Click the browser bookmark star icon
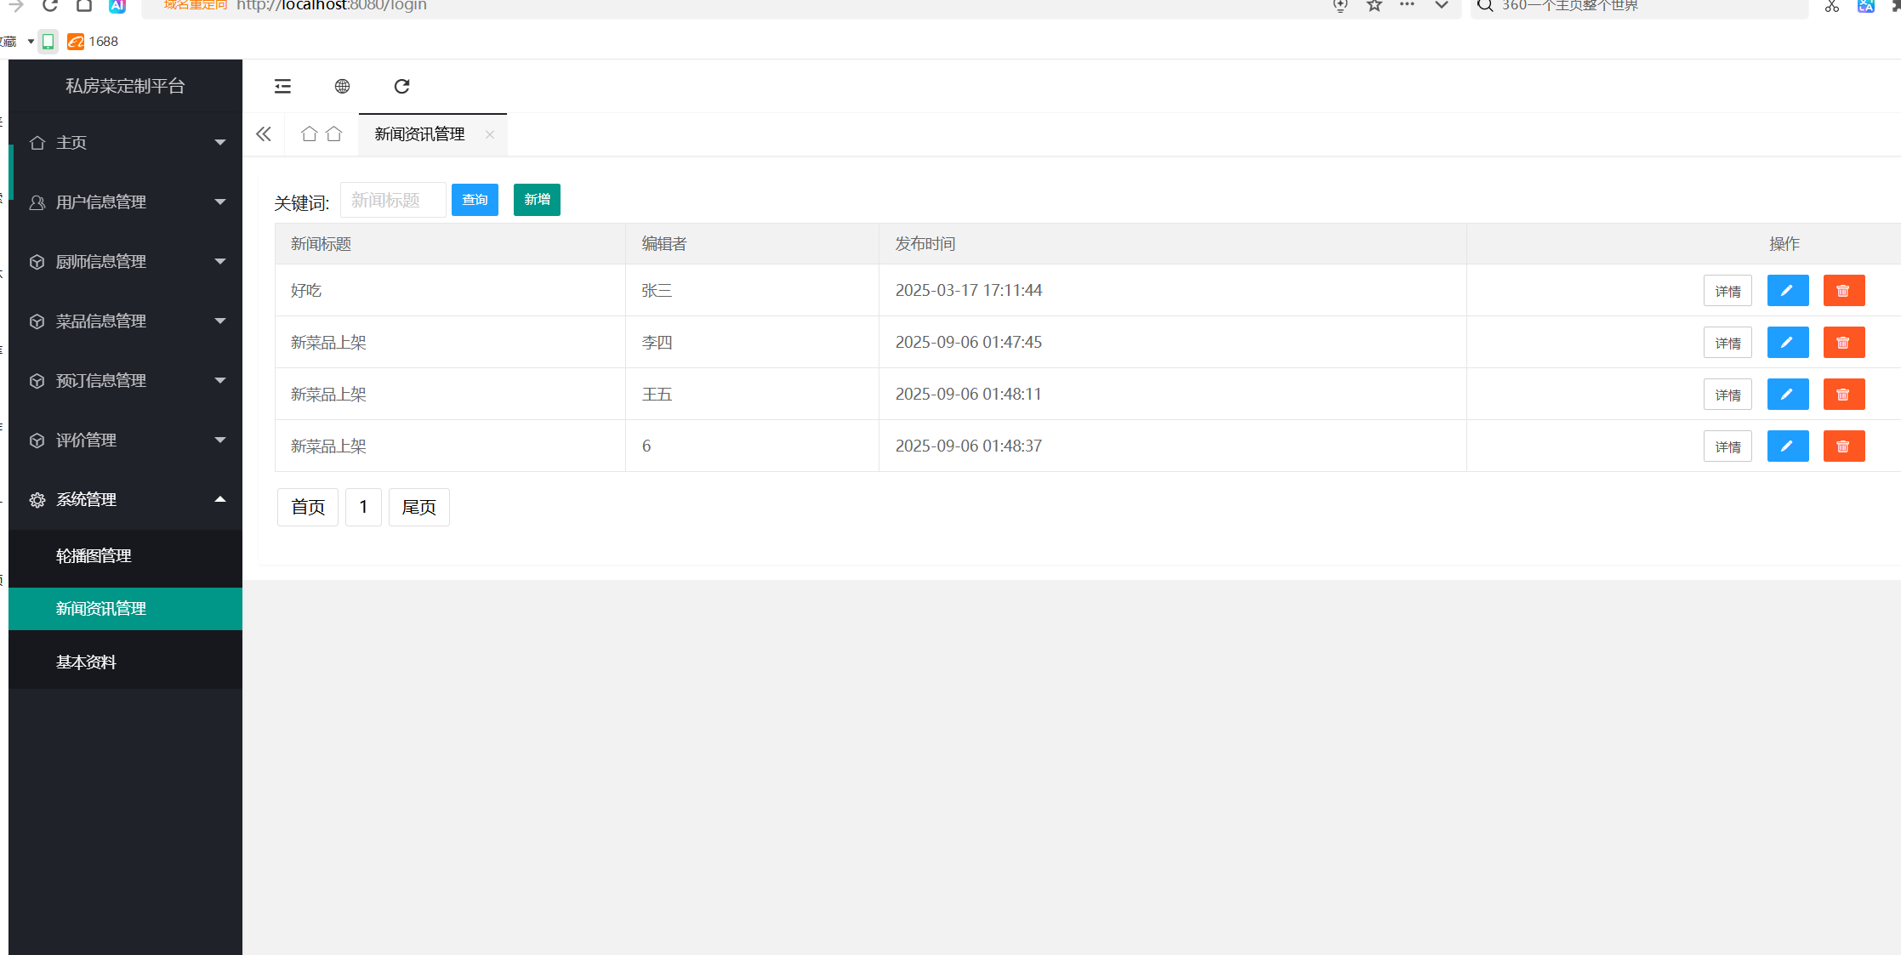Image resolution: width=1901 pixels, height=955 pixels. 1374,6
